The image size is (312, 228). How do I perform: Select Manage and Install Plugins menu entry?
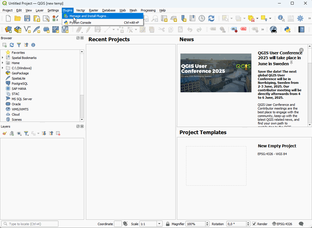click(x=103, y=16)
